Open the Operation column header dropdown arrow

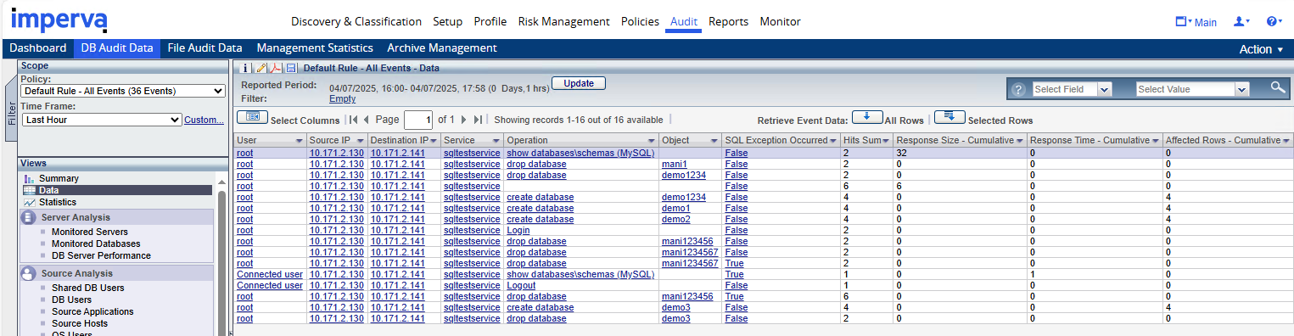click(x=652, y=141)
